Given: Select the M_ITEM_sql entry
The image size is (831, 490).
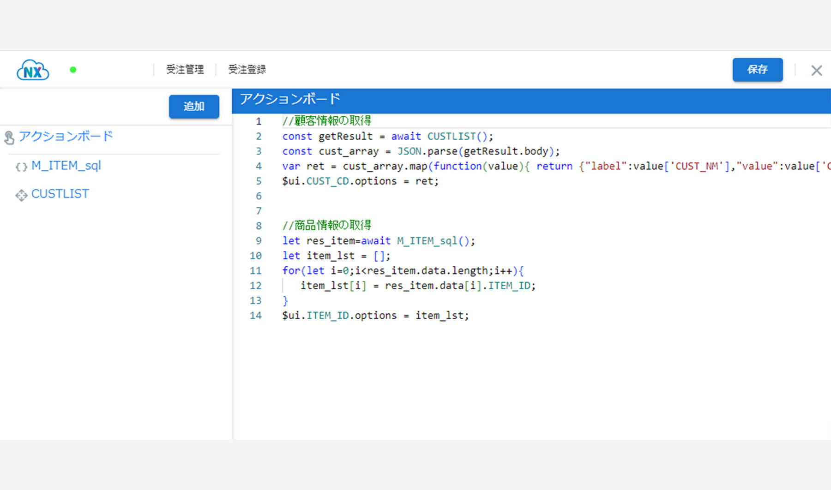Looking at the screenshot, I should tap(66, 166).
